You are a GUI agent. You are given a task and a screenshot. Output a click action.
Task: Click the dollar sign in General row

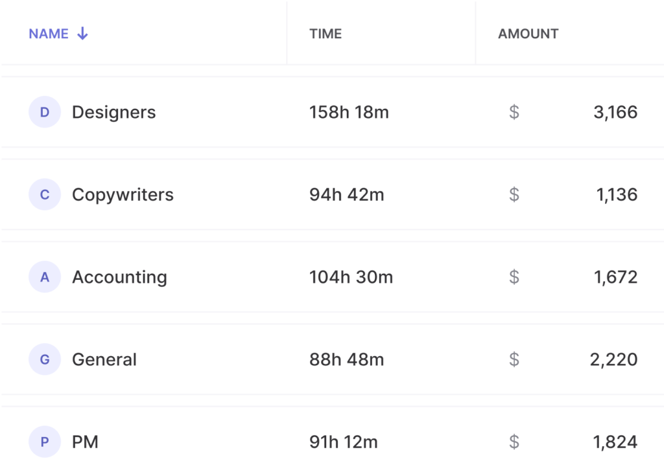coord(514,359)
